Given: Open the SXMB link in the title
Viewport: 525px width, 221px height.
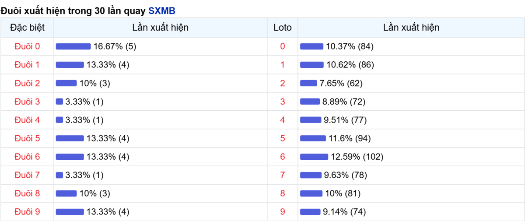Looking at the screenshot, I should pyautogui.click(x=162, y=11).
